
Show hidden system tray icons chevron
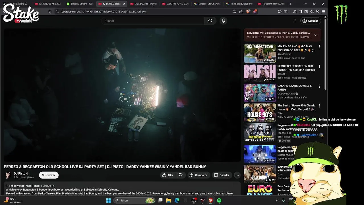(x=277, y=200)
